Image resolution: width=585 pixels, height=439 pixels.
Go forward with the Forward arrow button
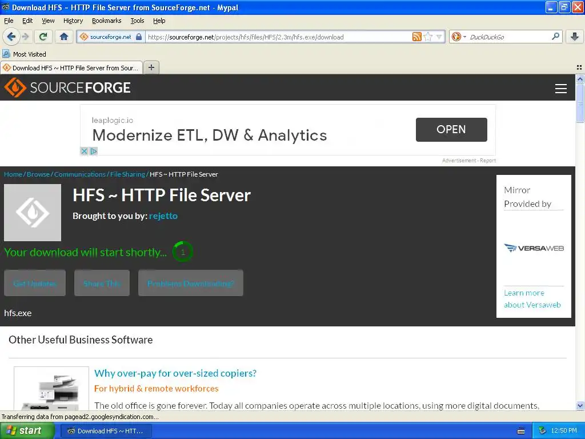pos(25,37)
